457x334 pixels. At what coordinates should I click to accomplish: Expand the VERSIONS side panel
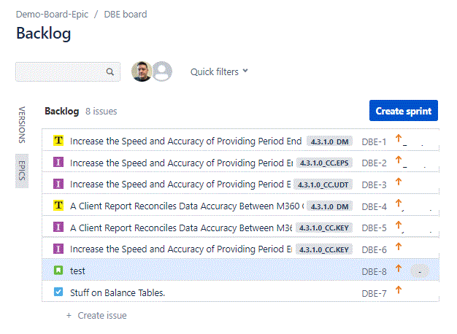[22, 125]
